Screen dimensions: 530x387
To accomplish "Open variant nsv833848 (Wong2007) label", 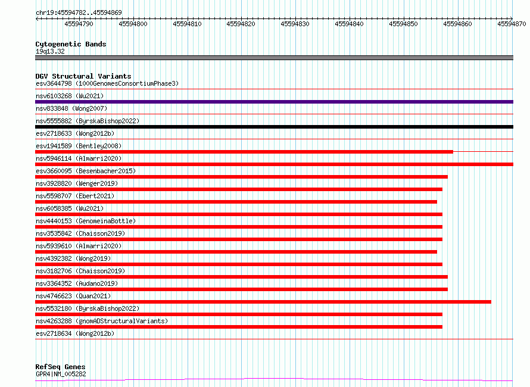I will 71,108.
